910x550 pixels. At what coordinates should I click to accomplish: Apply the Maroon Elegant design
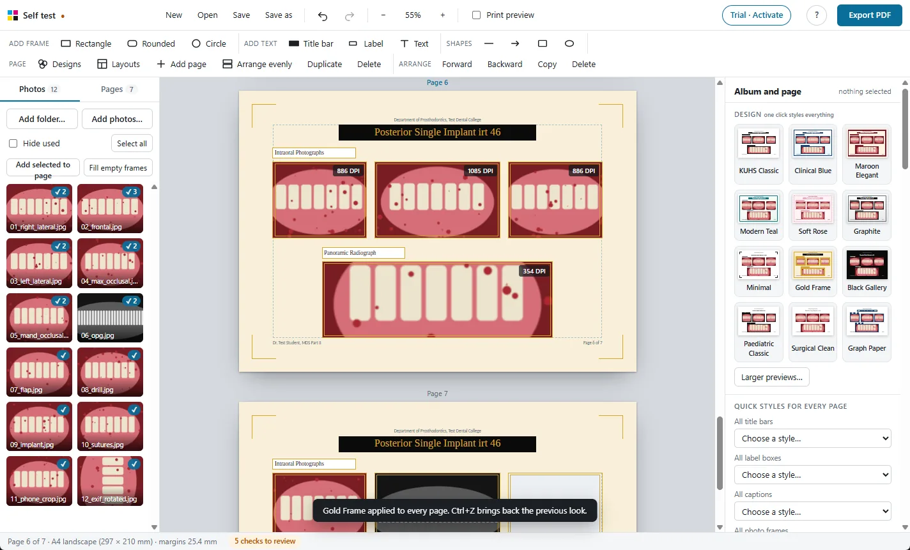[x=867, y=153]
